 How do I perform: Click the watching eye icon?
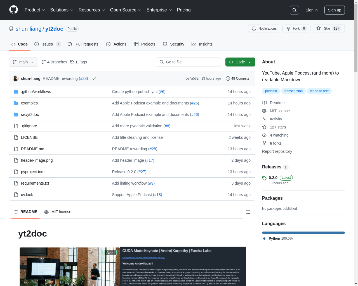pos(264,135)
